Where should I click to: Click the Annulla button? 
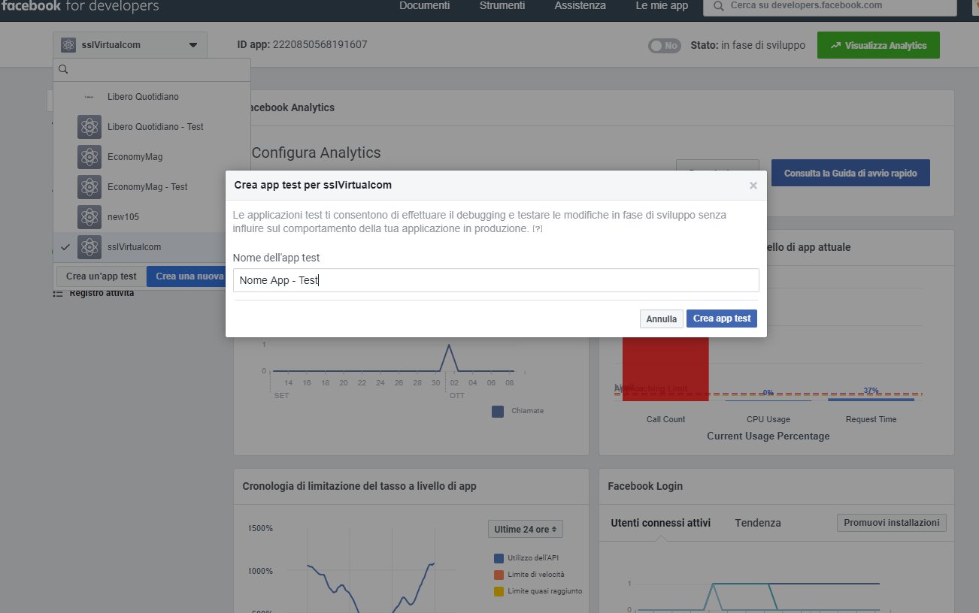coord(662,319)
